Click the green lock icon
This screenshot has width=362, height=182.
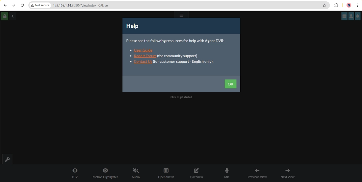click(5, 16)
